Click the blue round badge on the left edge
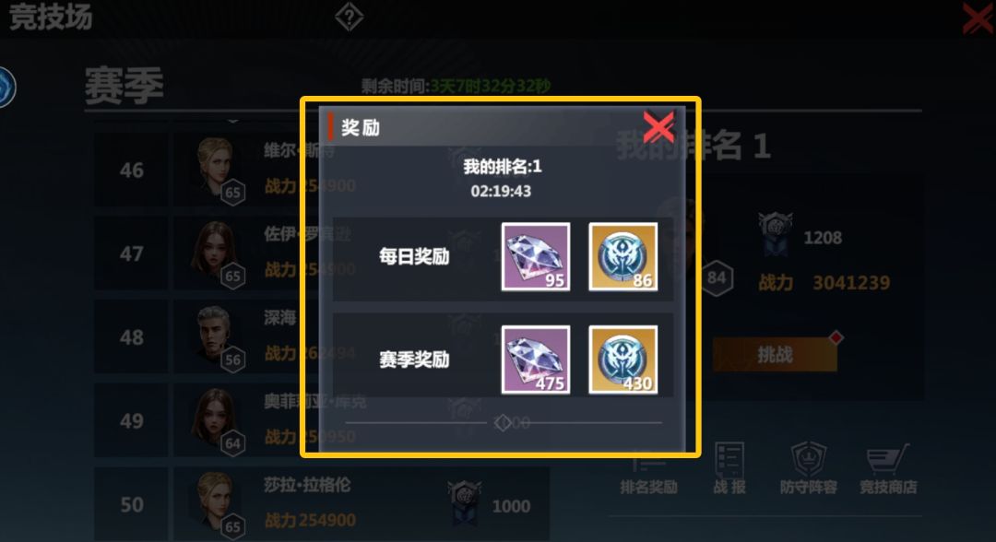The image size is (996, 542). click(x=6, y=87)
